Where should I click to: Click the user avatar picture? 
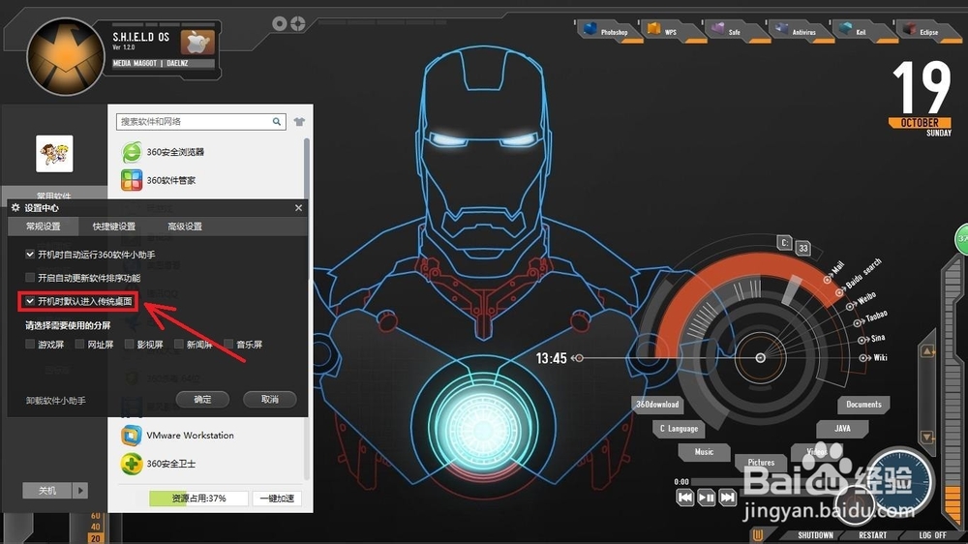click(x=54, y=153)
